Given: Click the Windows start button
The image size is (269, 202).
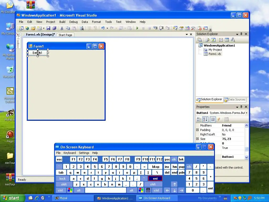Looking at the screenshot, I should [12, 198].
